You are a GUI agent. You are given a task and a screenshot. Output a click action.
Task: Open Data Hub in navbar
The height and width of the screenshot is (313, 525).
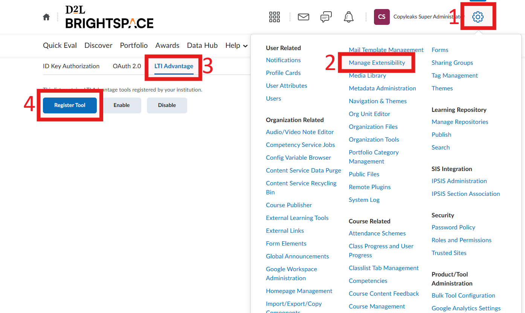pos(202,46)
